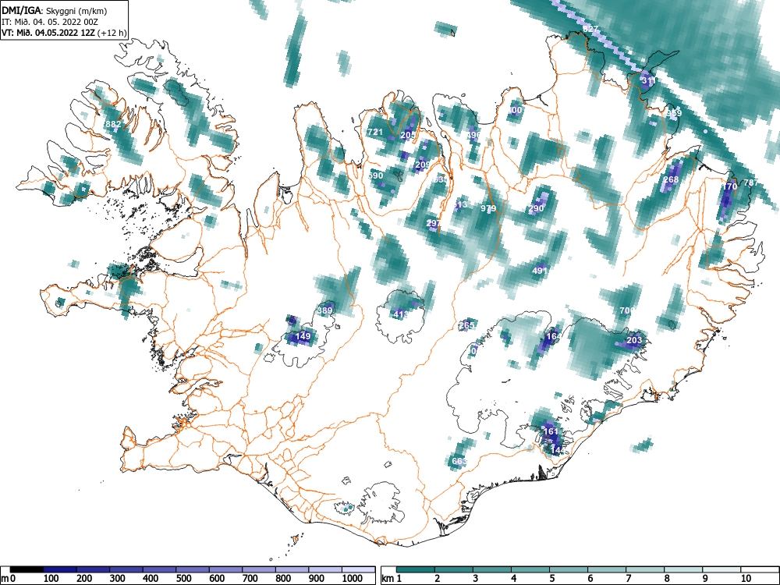Click visibility value 787 on east coast

750,183
